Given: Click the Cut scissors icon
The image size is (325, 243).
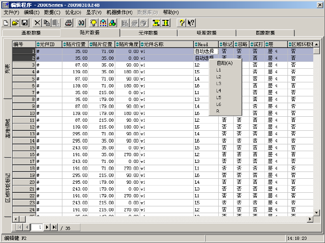Looking at the screenshot, I should (x=37, y=23).
